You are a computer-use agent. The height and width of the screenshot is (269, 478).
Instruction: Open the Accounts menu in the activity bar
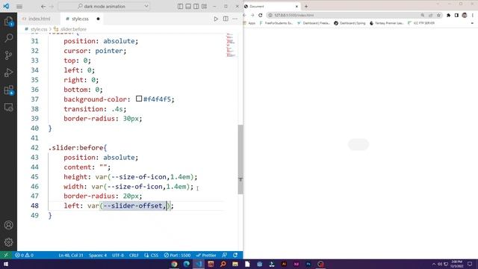[x=8, y=225]
